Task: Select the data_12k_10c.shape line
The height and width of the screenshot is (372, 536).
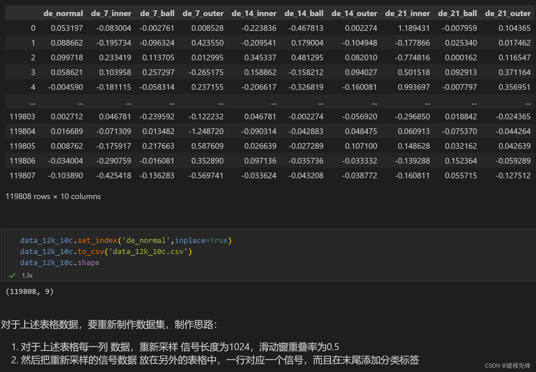Action: 60,262
